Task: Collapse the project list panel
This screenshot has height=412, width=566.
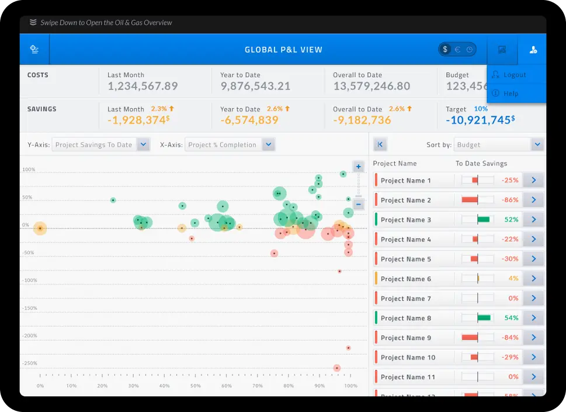Action: 380,144
